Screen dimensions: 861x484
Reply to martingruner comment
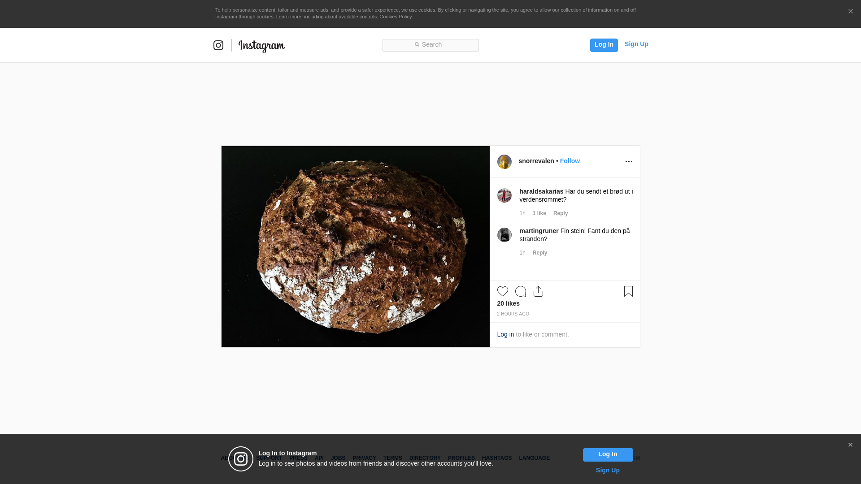[x=540, y=253]
